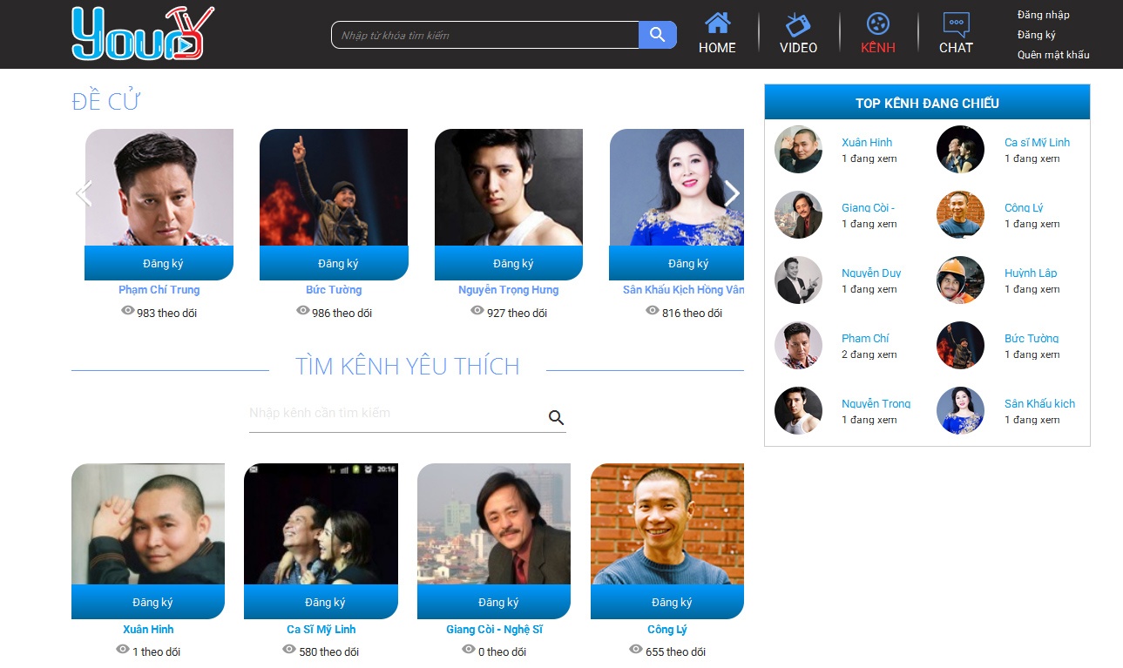Open the VIDEO TV icon
This screenshot has height=668, width=1123.
pyautogui.click(x=798, y=24)
